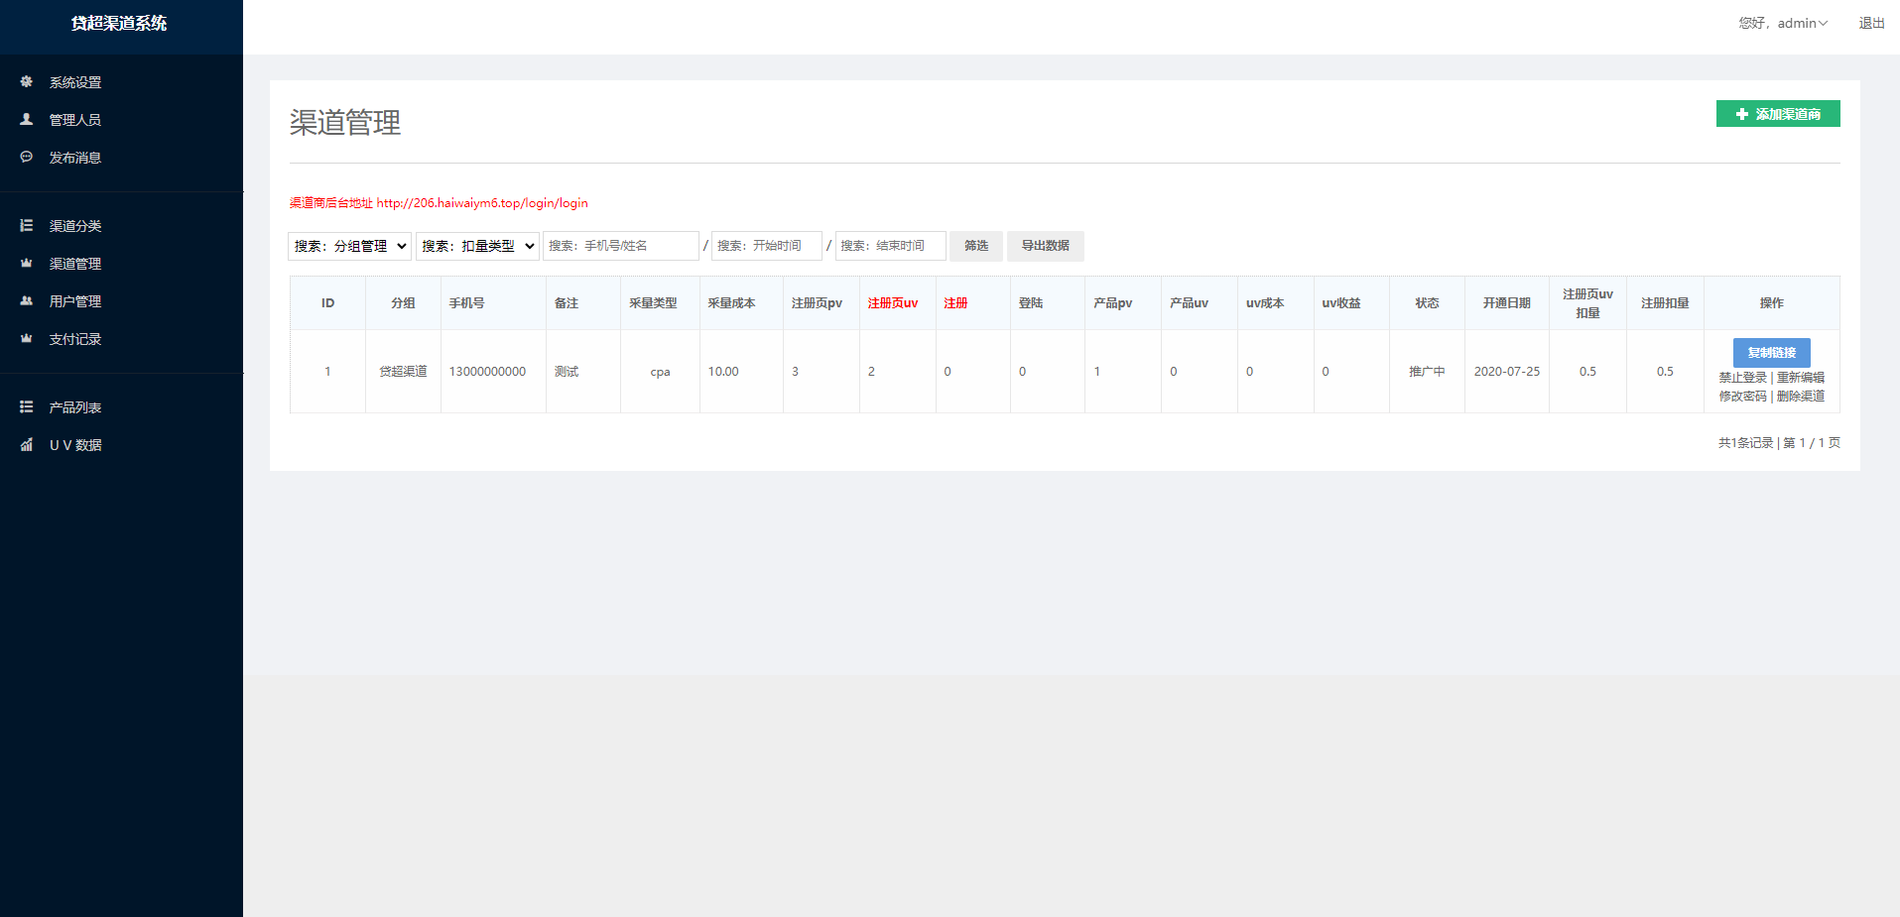This screenshot has width=1900, height=917.
Task: Focus the 手机号/姓名 search field
Action: 621,246
